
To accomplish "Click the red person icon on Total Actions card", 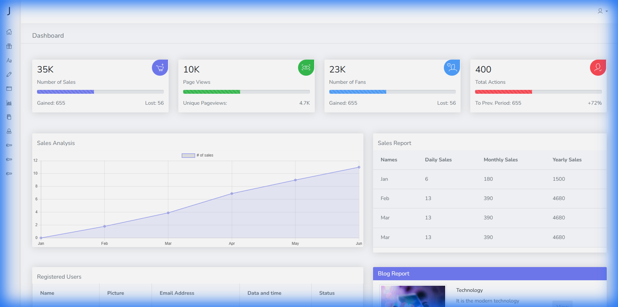I will pos(597,68).
